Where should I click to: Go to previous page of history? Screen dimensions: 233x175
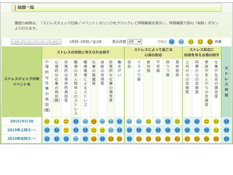tap(30, 42)
